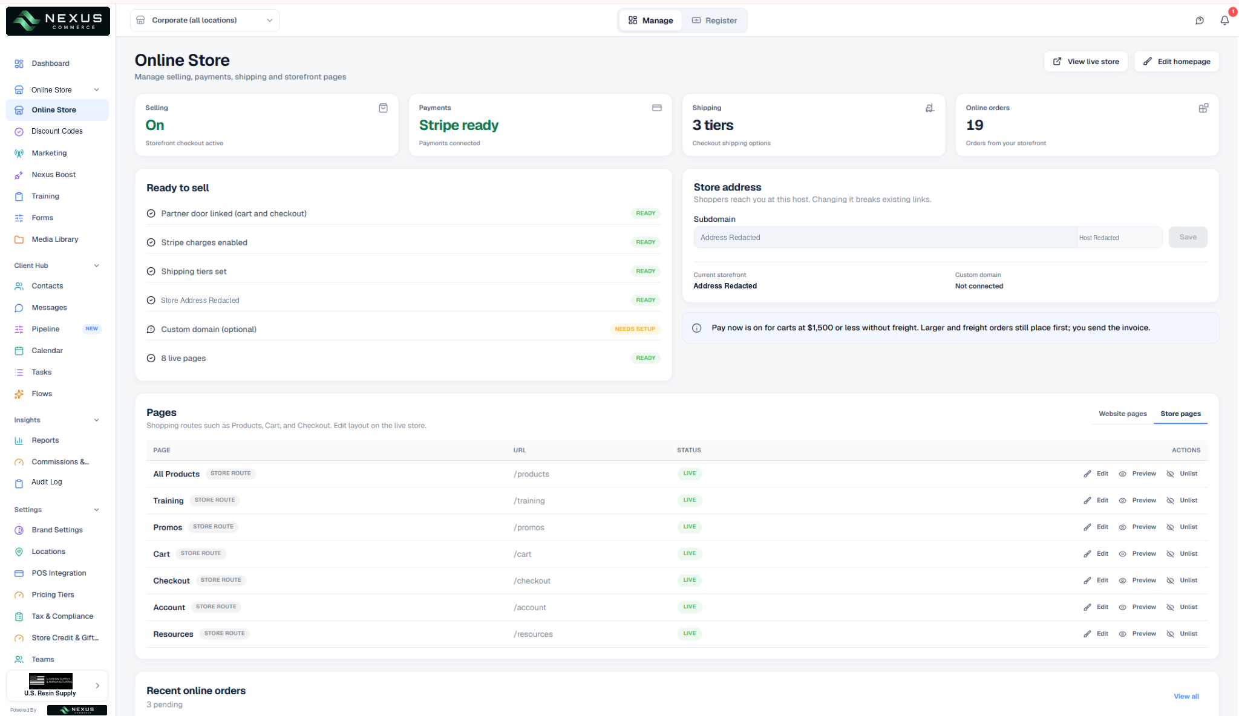1239x716 pixels.
Task: Click the NEEDS SETUP badge
Action: 635,330
